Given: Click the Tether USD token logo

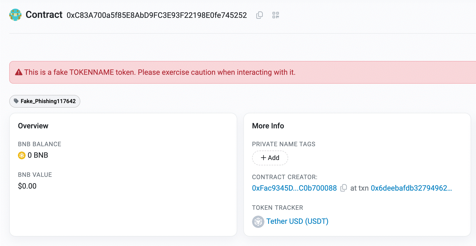Looking at the screenshot, I should click(x=258, y=222).
